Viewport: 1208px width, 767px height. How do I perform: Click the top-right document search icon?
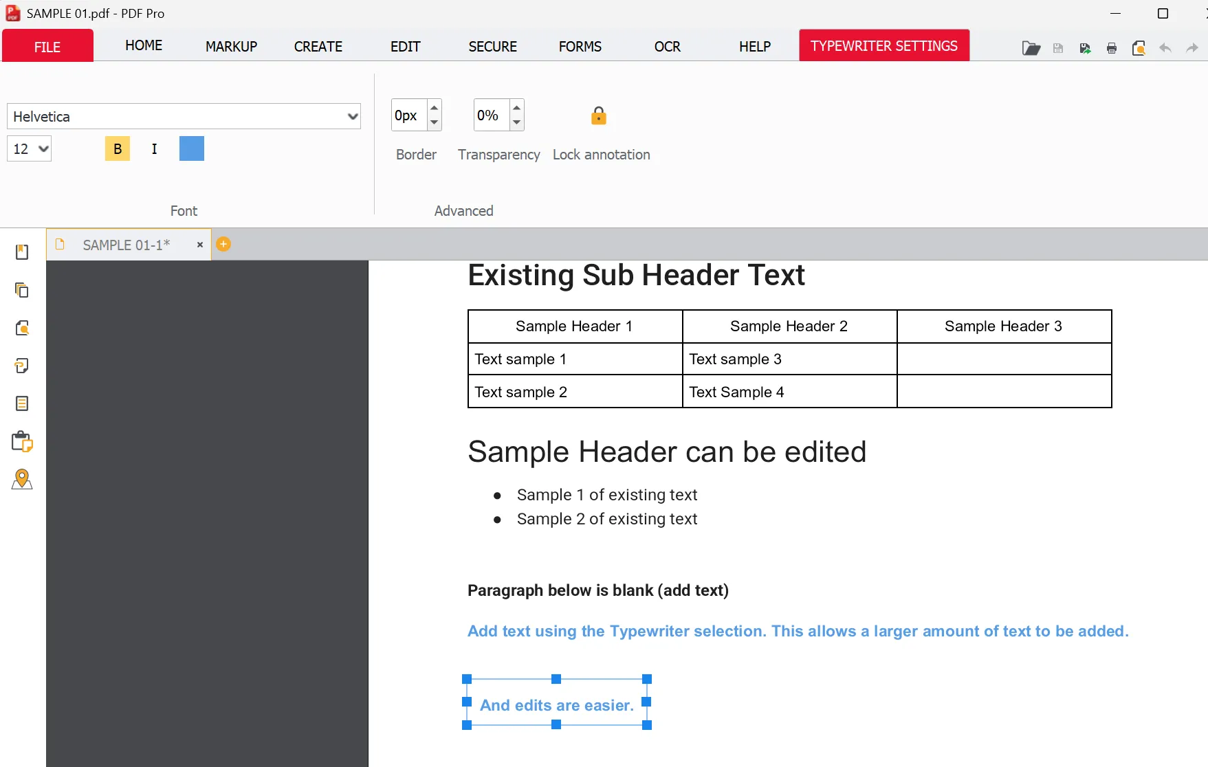point(1139,48)
